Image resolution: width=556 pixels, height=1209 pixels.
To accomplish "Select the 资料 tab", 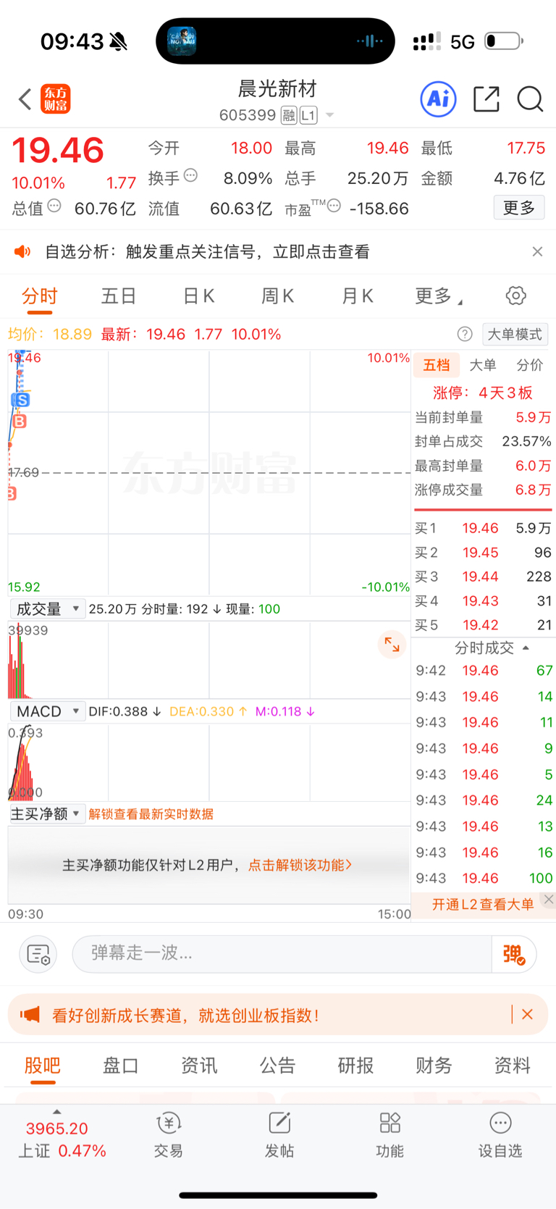I will click(x=512, y=1066).
